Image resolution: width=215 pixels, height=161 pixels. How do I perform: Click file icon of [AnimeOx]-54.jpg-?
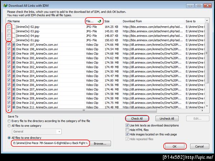tap(14, 36)
